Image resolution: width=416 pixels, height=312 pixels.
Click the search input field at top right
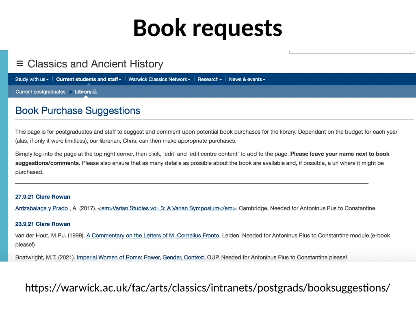coord(352,52)
